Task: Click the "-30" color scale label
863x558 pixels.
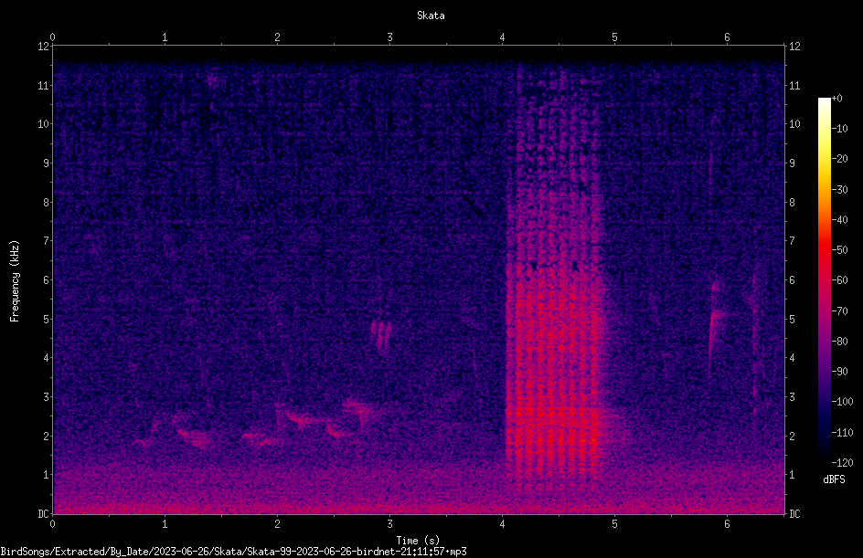Action: 839,190
